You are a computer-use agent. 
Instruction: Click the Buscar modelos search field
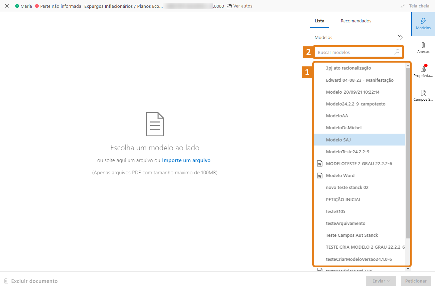point(355,52)
